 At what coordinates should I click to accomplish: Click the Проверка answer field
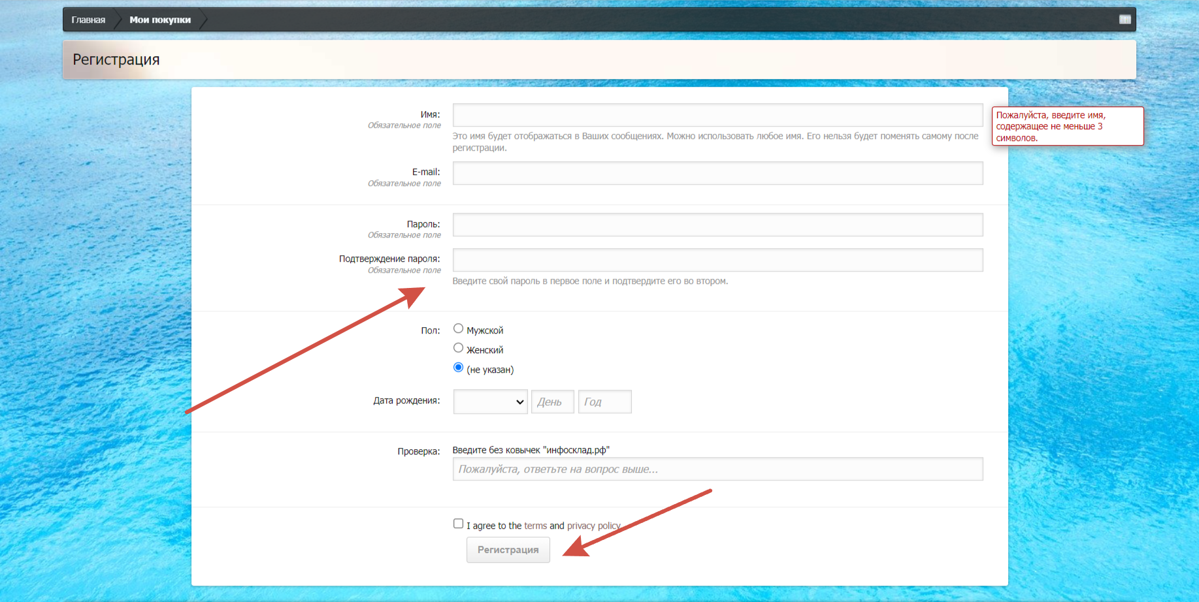pyautogui.click(x=717, y=469)
